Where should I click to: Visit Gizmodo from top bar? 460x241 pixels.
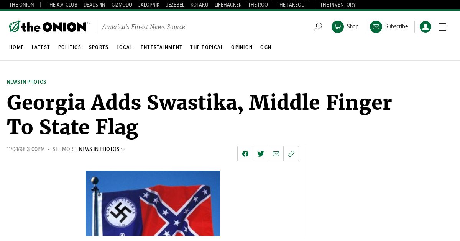pyautogui.click(x=122, y=5)
